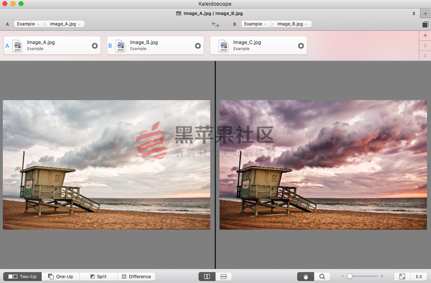This screenshot has height=283, width=431.
Task: Open settings gear for Image_A.jpg
Action: pos(95,46)
